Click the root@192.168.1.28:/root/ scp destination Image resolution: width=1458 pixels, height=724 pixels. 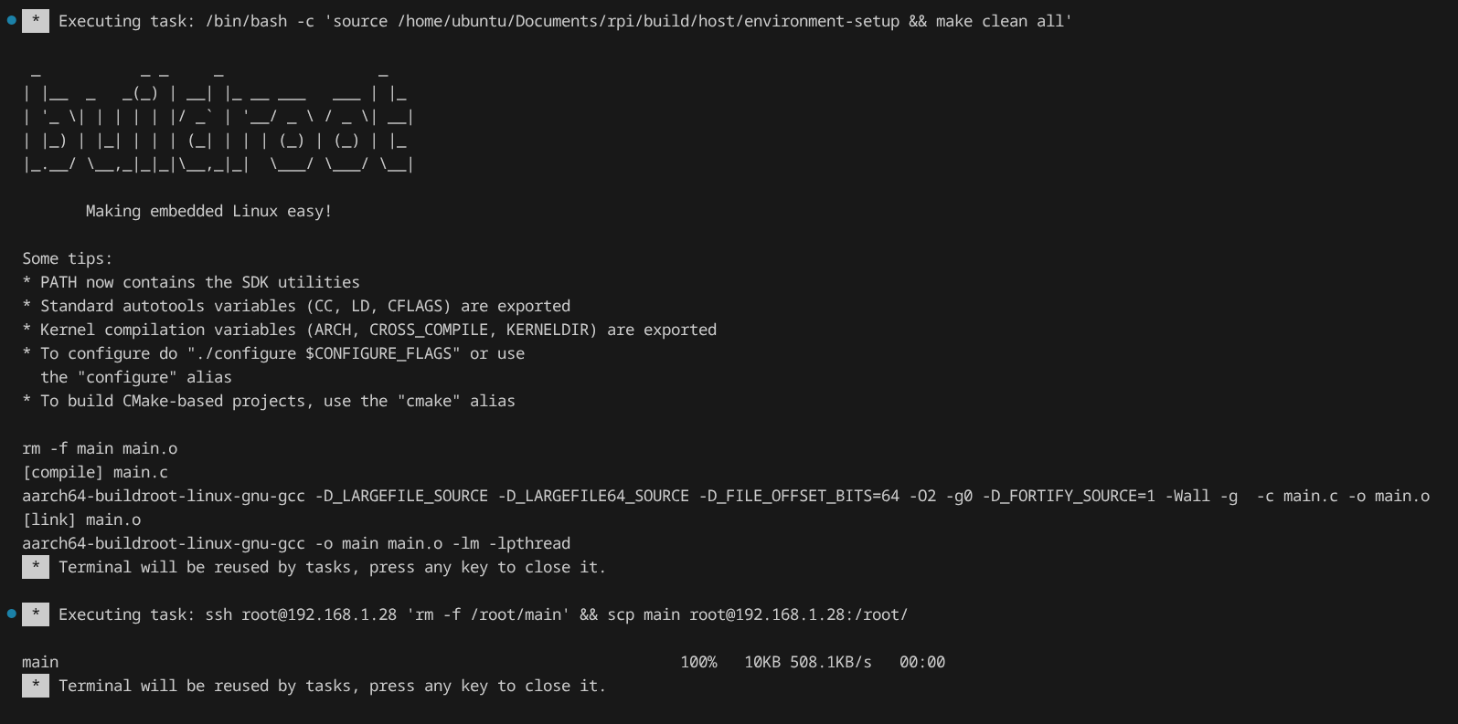798,614
